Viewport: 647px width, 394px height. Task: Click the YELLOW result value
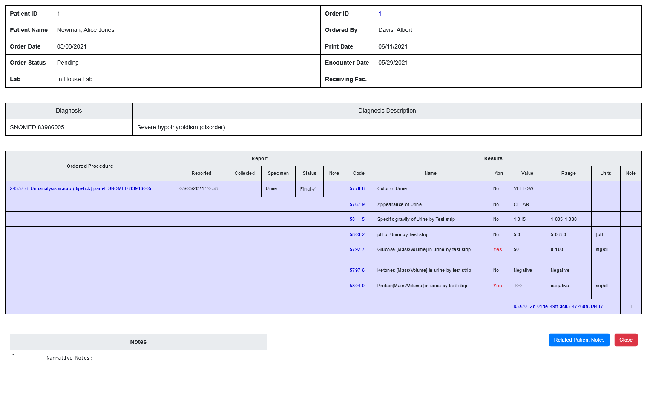click(523, 188)
